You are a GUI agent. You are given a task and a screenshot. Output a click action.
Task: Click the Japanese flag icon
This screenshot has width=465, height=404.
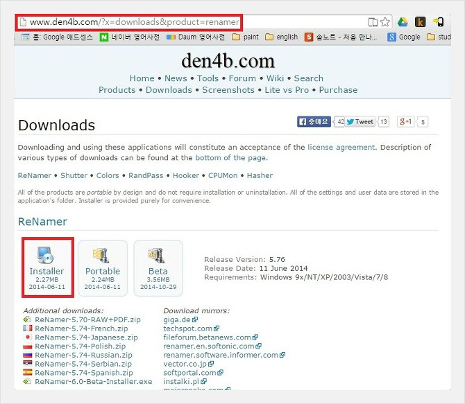tap(28, 337)
